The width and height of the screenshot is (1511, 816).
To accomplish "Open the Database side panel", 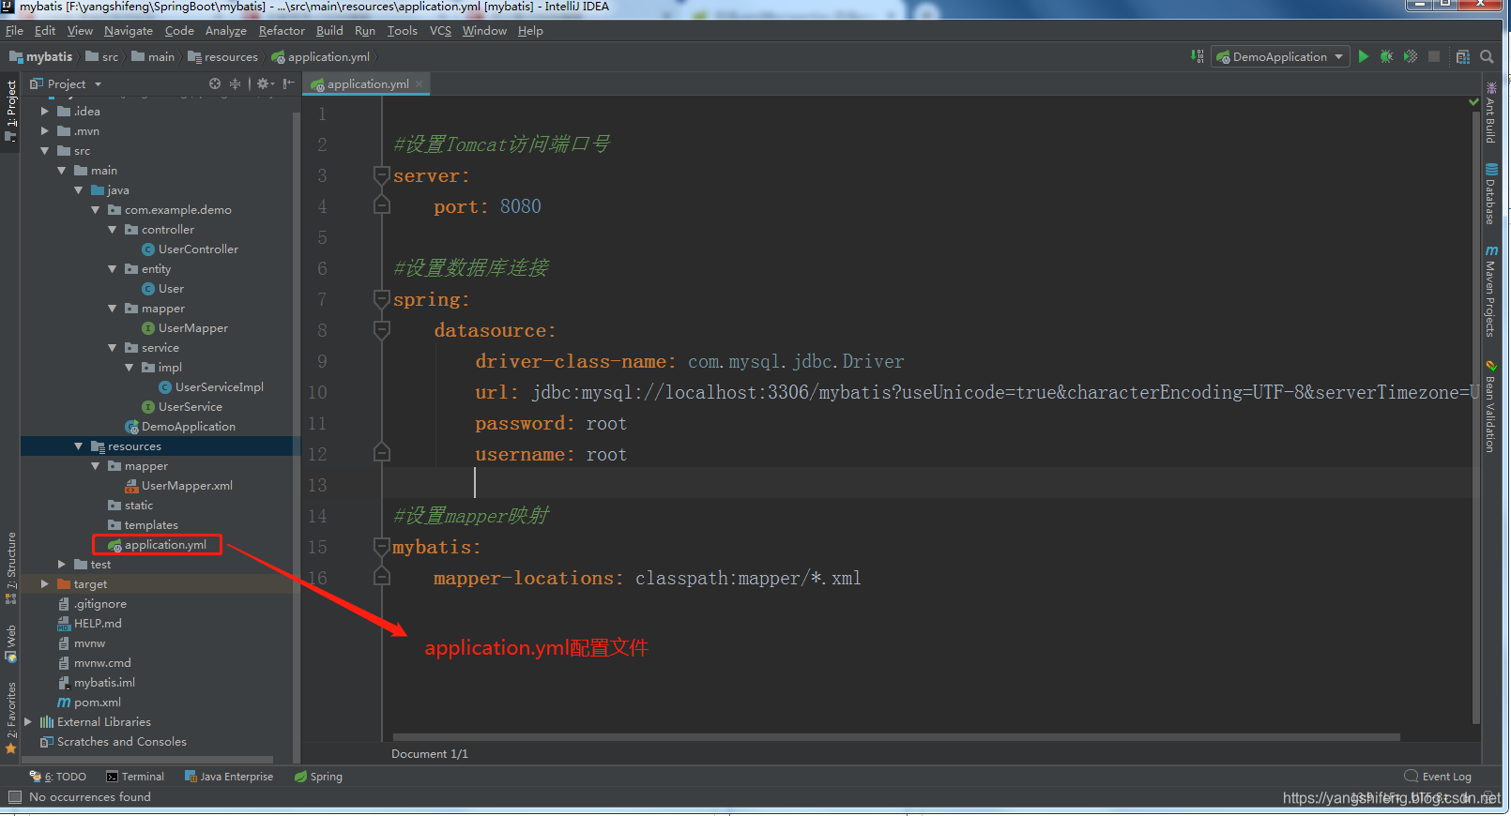I will (1490, 194).
